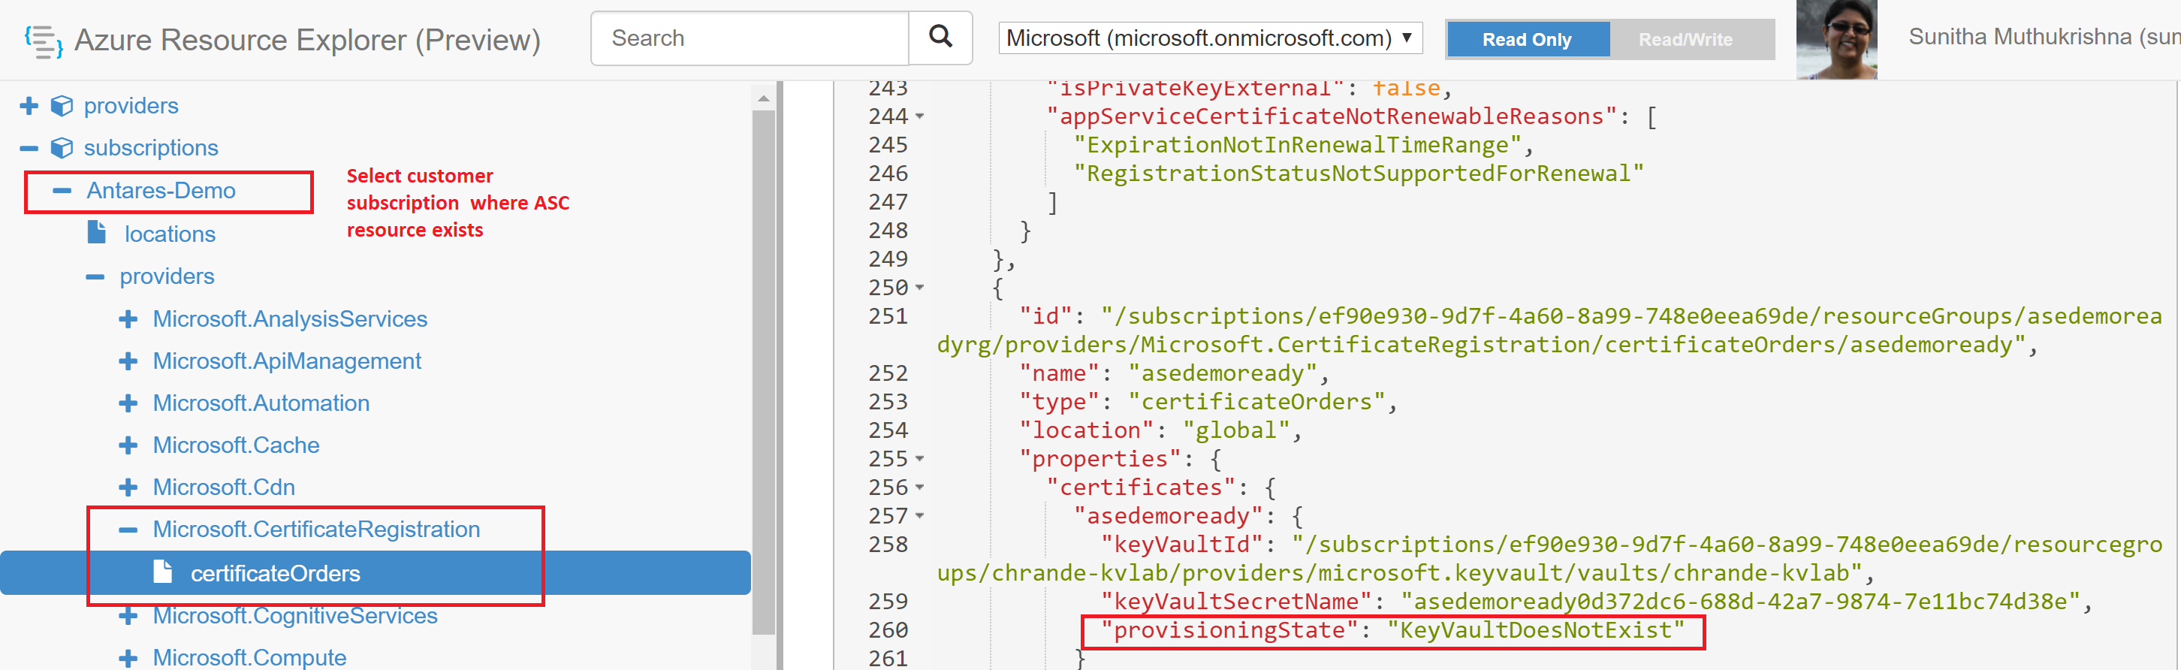Image resolution: width=2181 pixels, height=670 pixels.
Task: Fold the code block at line 244
Action: [919, 117]
